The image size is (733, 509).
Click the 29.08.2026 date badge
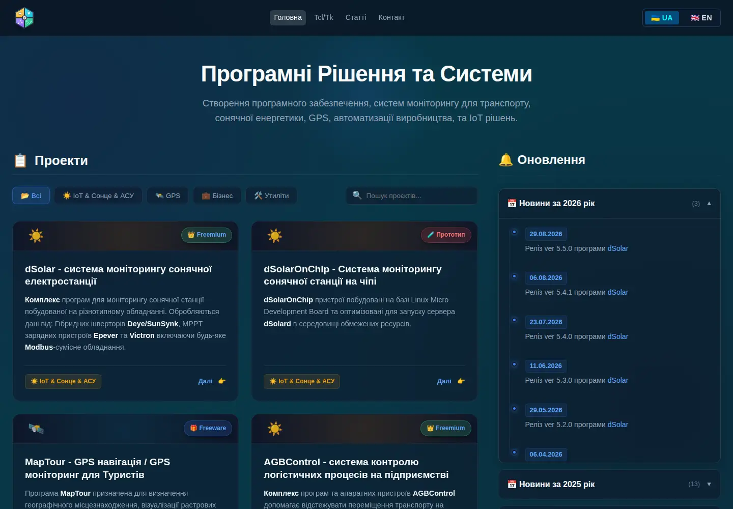click(546, 234)
